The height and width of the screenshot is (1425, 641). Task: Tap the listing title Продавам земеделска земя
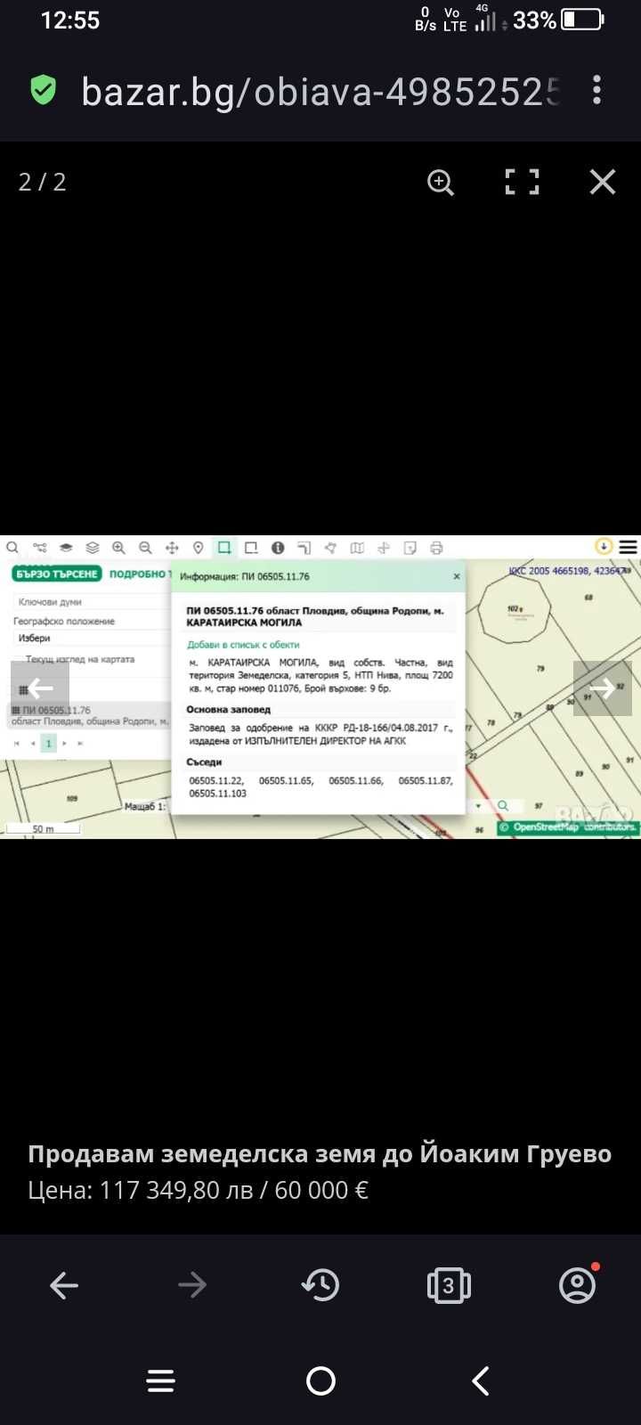pos(320,1153)
